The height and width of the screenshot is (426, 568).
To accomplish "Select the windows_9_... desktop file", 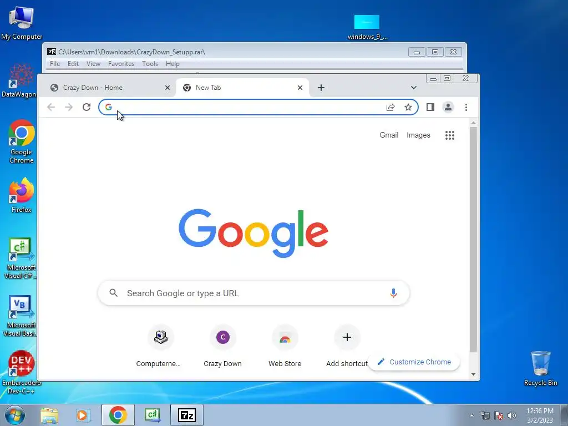I will click(367, 27).
